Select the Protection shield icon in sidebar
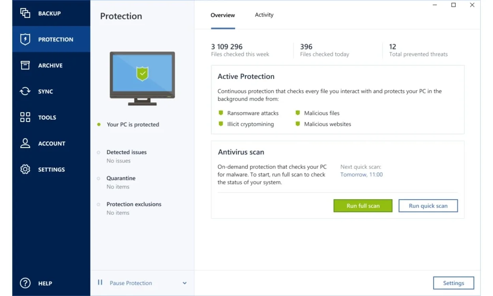The width and height of the screenshot is (493, 296). click(24, 39)
